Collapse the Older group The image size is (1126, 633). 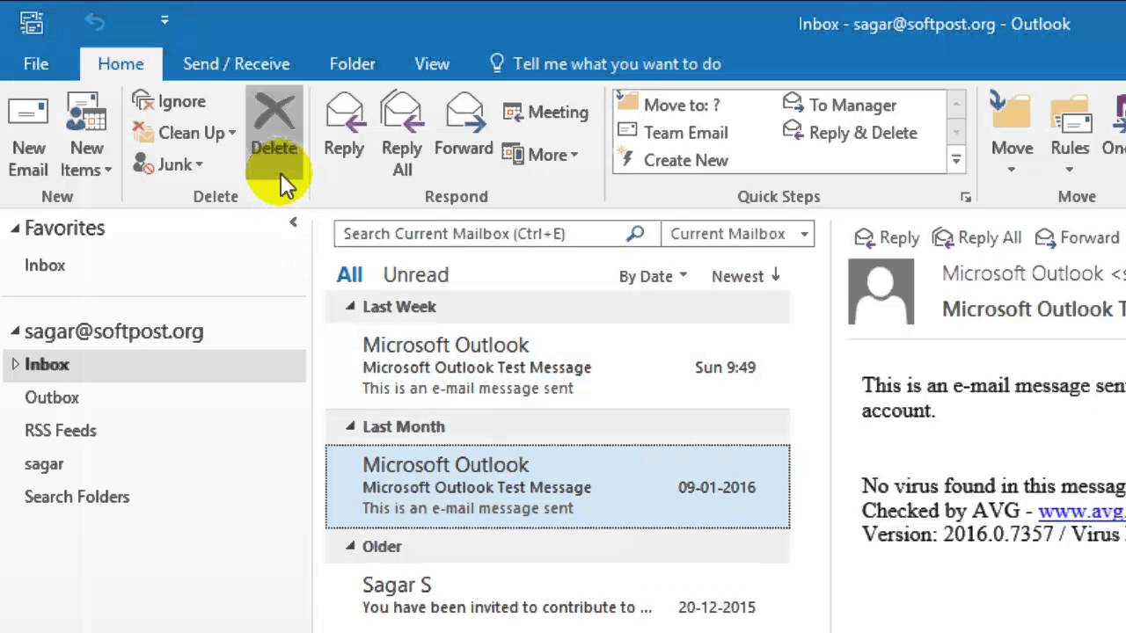pos(350,546)
